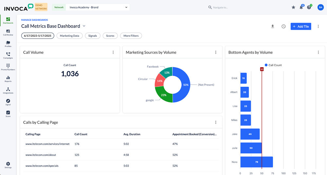This screenshot has height=175, width=327.
Task: Click the Add Tile button
Action: point(301,27)
